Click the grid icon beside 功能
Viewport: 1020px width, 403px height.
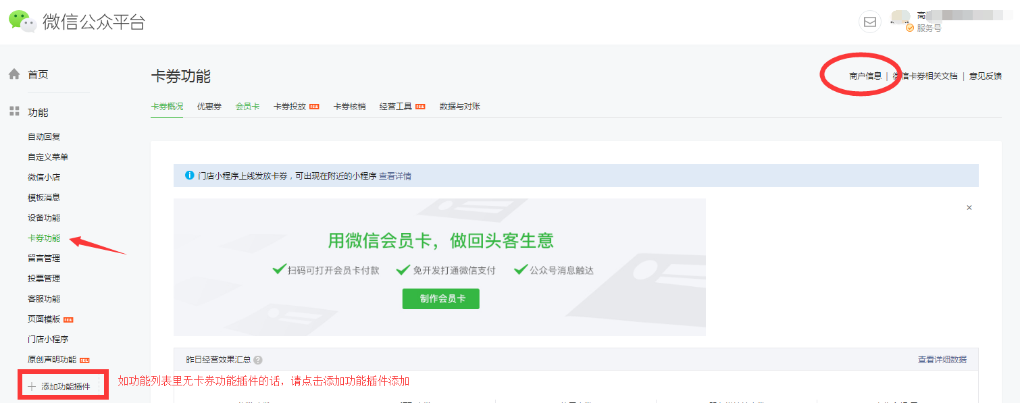(14, 111)
